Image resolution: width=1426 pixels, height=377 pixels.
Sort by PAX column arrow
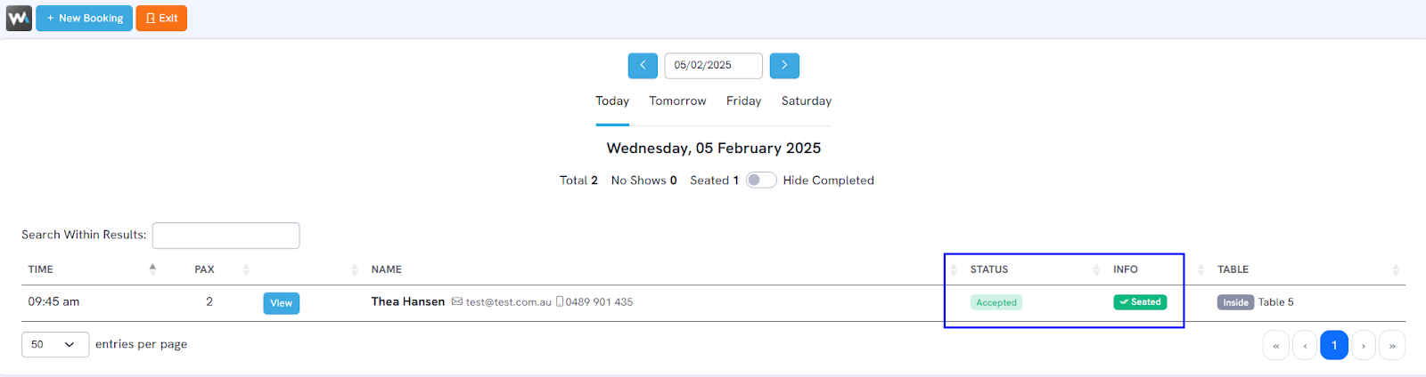(x=246, y=269)
